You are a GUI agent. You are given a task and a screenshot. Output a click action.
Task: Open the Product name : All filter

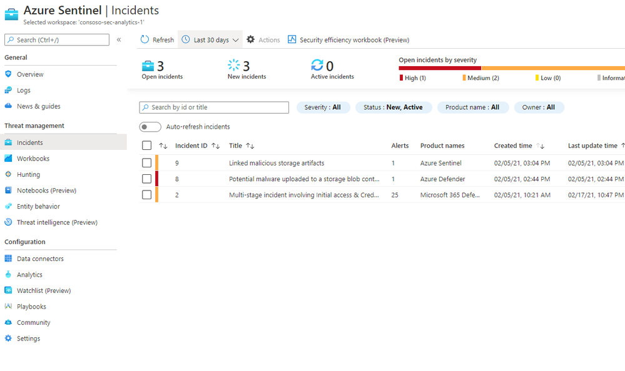click(473, 107)
